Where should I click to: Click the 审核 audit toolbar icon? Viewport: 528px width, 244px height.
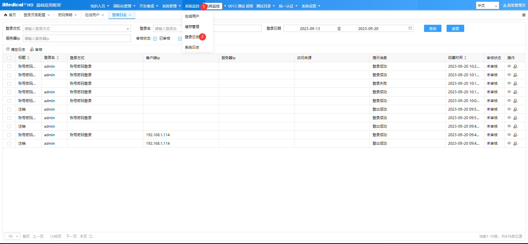pos(32,50)
